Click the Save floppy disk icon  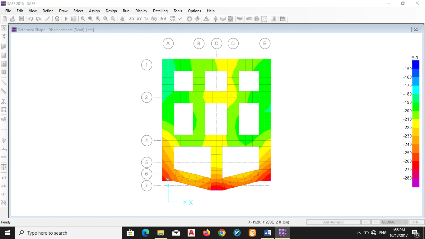22,19
